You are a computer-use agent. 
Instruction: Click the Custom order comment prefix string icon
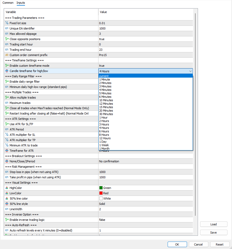point(7,55)
